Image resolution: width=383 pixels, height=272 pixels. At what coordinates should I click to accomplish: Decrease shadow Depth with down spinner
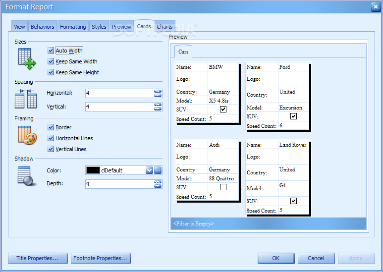pyautogui.click(x=158, y=186)
